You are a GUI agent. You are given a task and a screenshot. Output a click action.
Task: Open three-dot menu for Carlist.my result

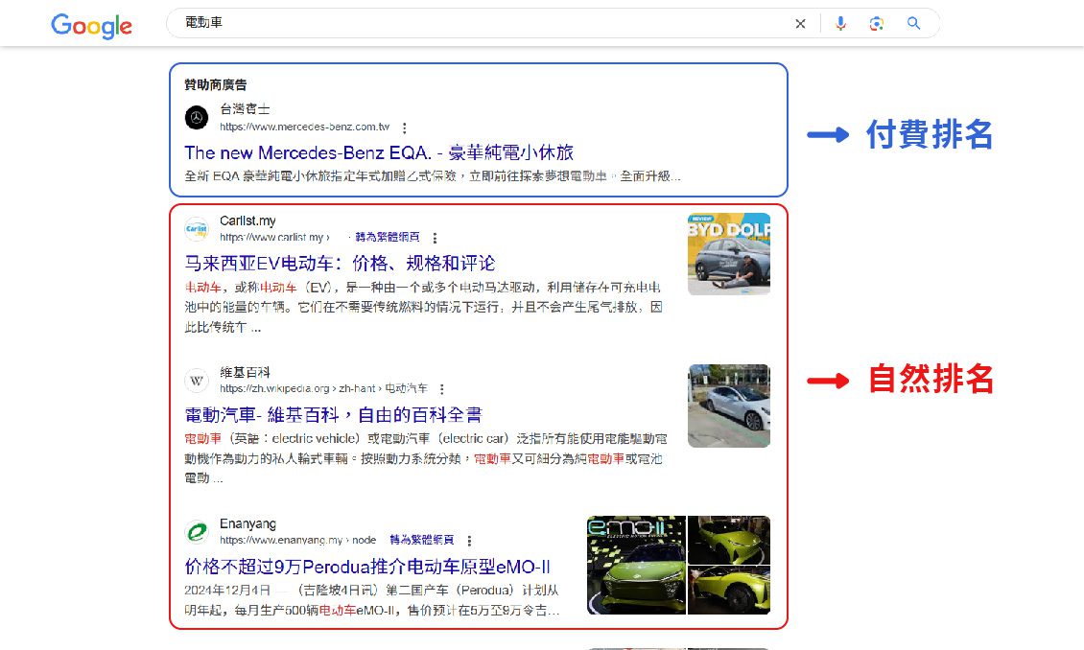435,238
